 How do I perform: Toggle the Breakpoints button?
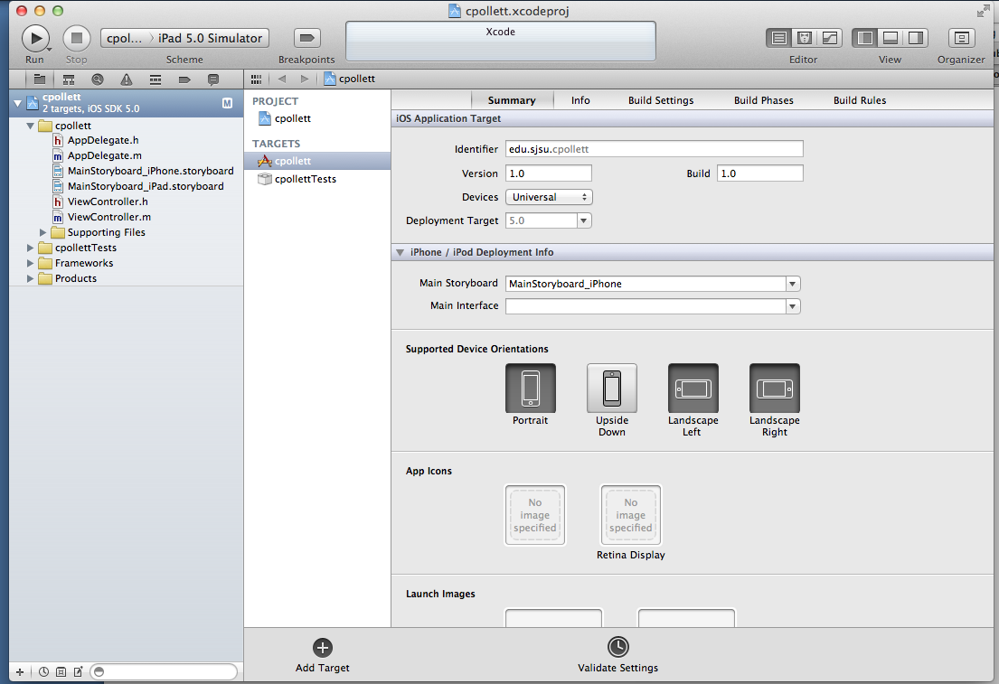pos(306,38)
